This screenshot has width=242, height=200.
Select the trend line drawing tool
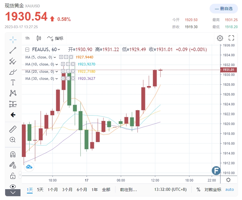click(13, 50)
